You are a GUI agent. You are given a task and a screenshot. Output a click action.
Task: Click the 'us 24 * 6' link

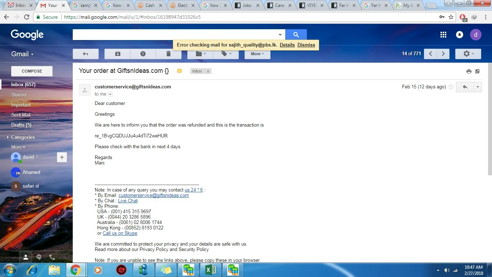click(x=194, y=190)
